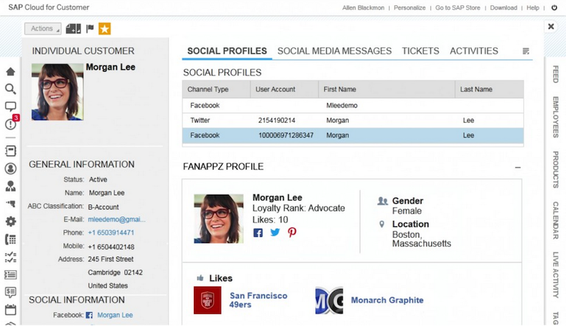Click the Home icon in left sidebar

(x=10, y=72)
